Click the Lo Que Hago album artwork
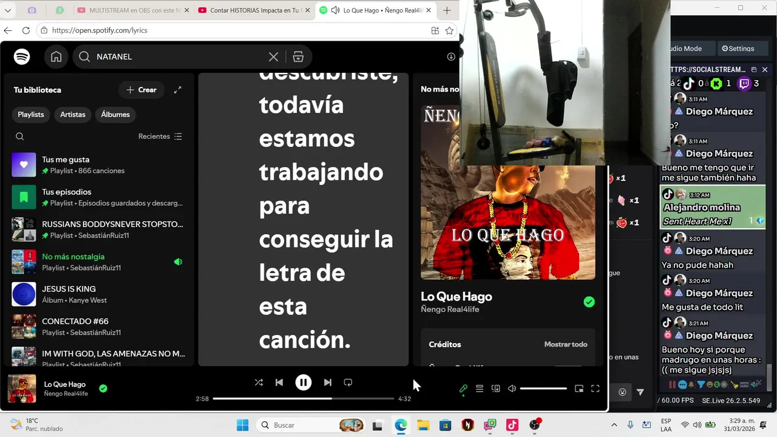Image resolution: width=777 pixels, height=437 pixels. (507, 222)
